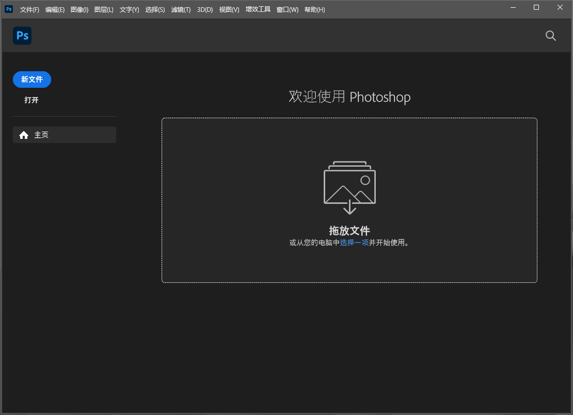The image size is (573, 415).
Task: Open the 编辑(E) menu
Action: click(x=55, y=10)
